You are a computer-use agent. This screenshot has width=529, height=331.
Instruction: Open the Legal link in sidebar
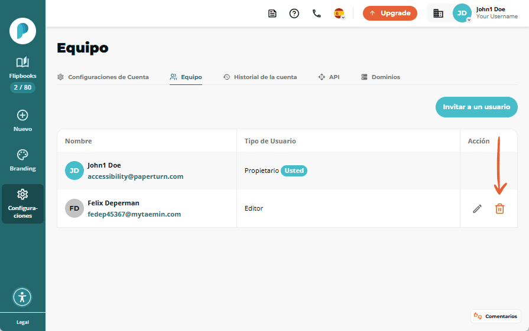tap(22, 322)
